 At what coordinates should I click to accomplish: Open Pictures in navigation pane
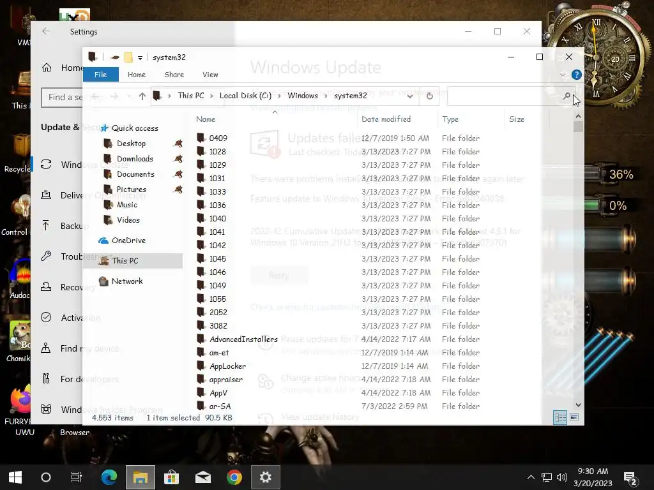(x=131, y=189)
